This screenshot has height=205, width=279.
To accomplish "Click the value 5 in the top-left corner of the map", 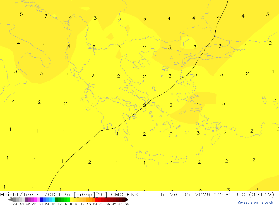I will coord(21,14).
